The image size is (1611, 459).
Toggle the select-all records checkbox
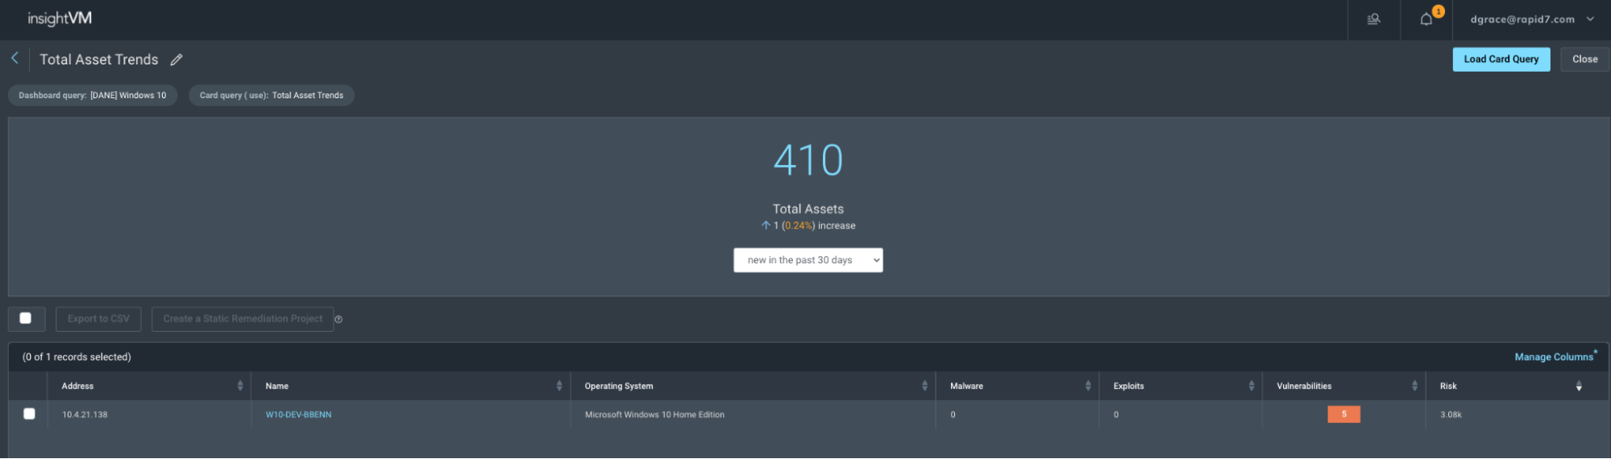26,318
